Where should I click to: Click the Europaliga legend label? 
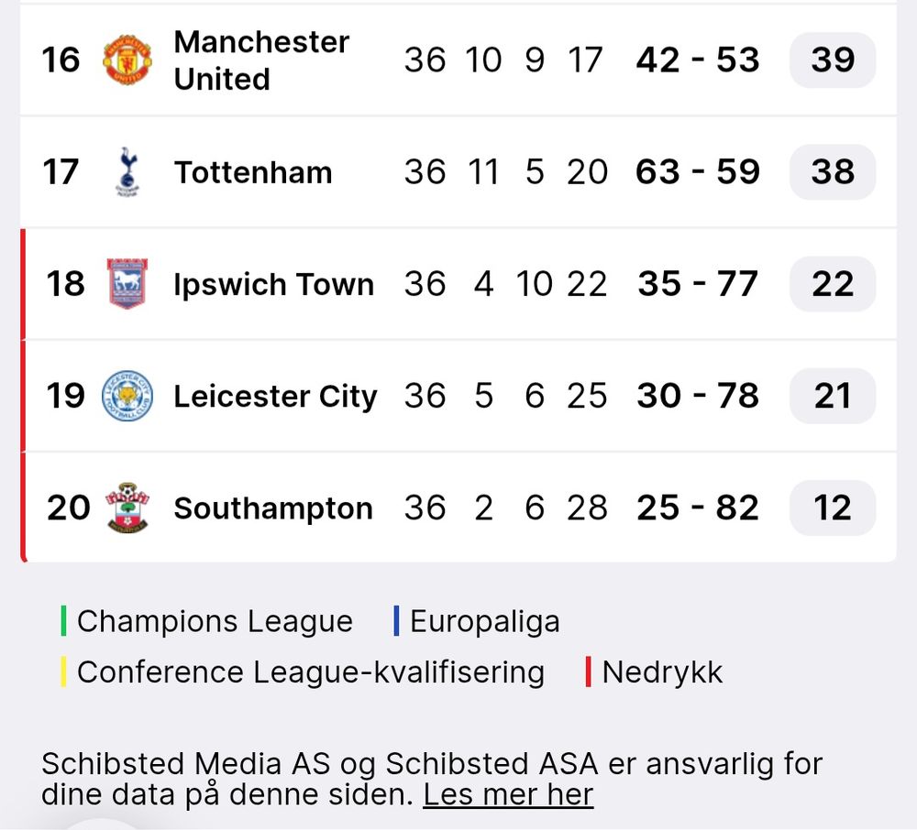pyautogui.click(x=484, y=621)
